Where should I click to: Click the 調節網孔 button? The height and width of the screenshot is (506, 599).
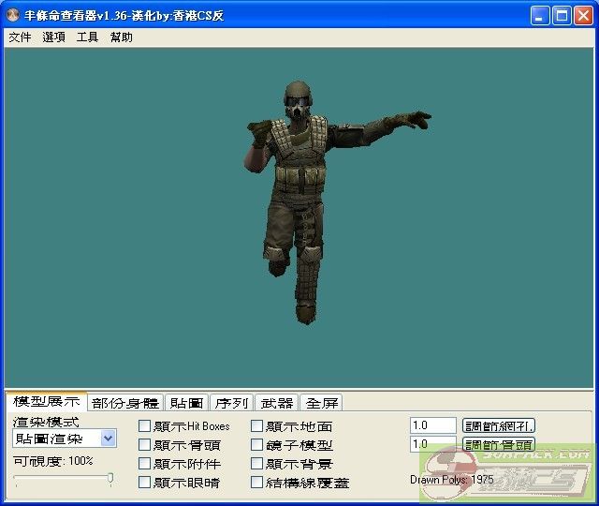pos(499,425)
